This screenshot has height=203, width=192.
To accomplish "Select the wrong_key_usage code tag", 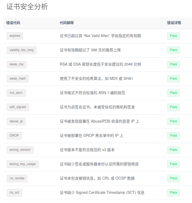I will coord(23,164).
